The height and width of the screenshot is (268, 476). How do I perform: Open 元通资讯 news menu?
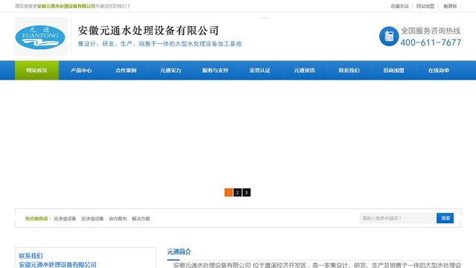pyautogui.click(x=304, y=70)
